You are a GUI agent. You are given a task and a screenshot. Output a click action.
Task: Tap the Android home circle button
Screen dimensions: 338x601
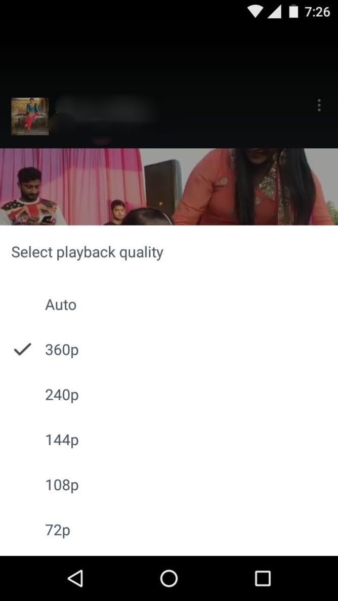click(x=168, y=578)
